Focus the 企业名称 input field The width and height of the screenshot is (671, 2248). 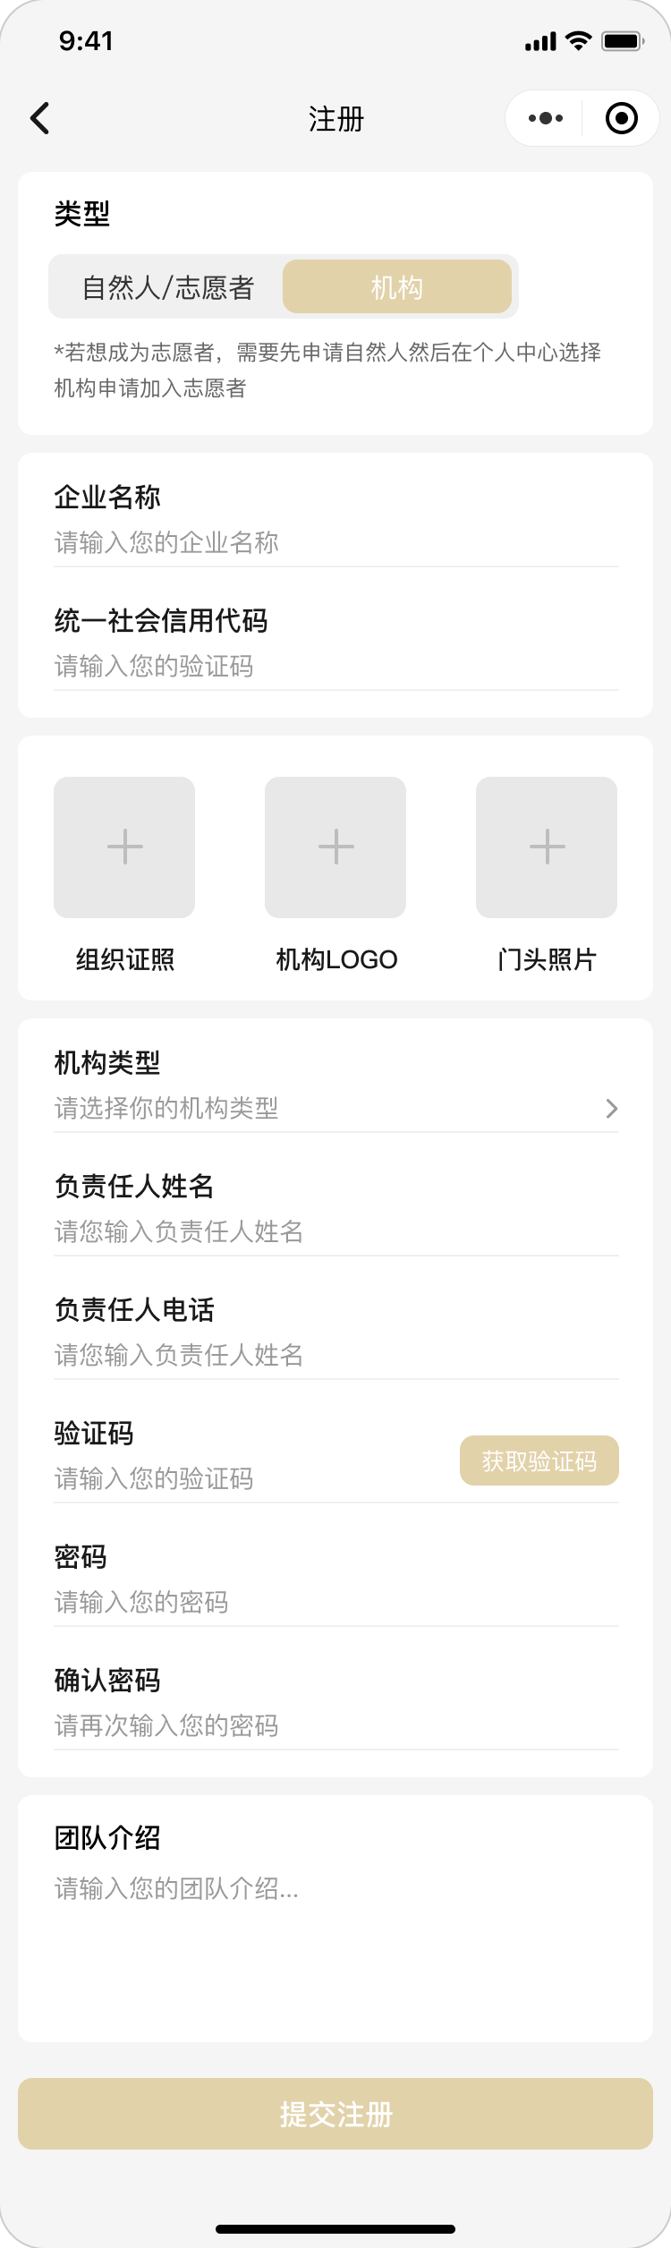pos(335,542)
